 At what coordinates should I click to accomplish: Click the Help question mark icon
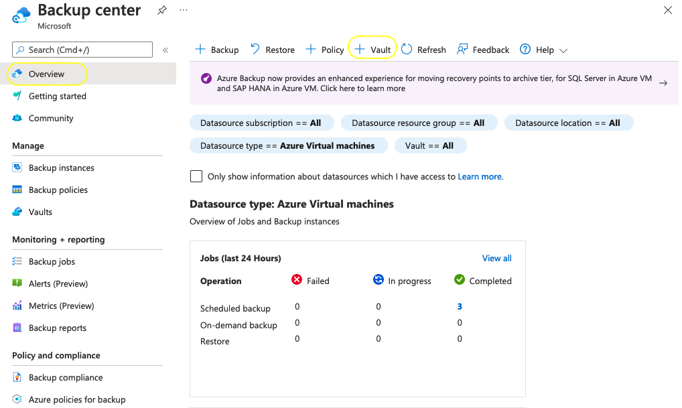[x=525, y=49]
